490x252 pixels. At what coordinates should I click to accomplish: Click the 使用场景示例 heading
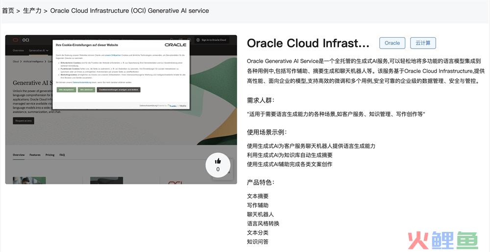267,132
